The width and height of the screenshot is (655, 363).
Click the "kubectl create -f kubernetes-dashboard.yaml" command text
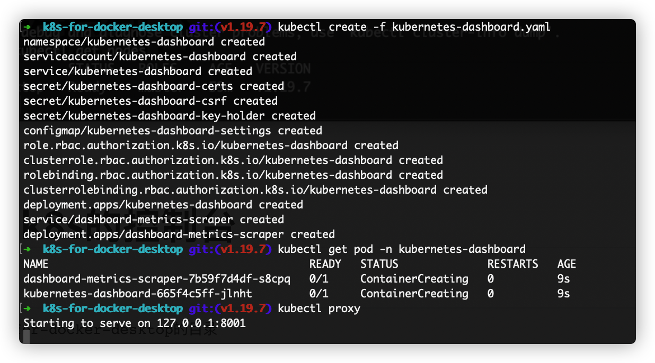(414, 26)
